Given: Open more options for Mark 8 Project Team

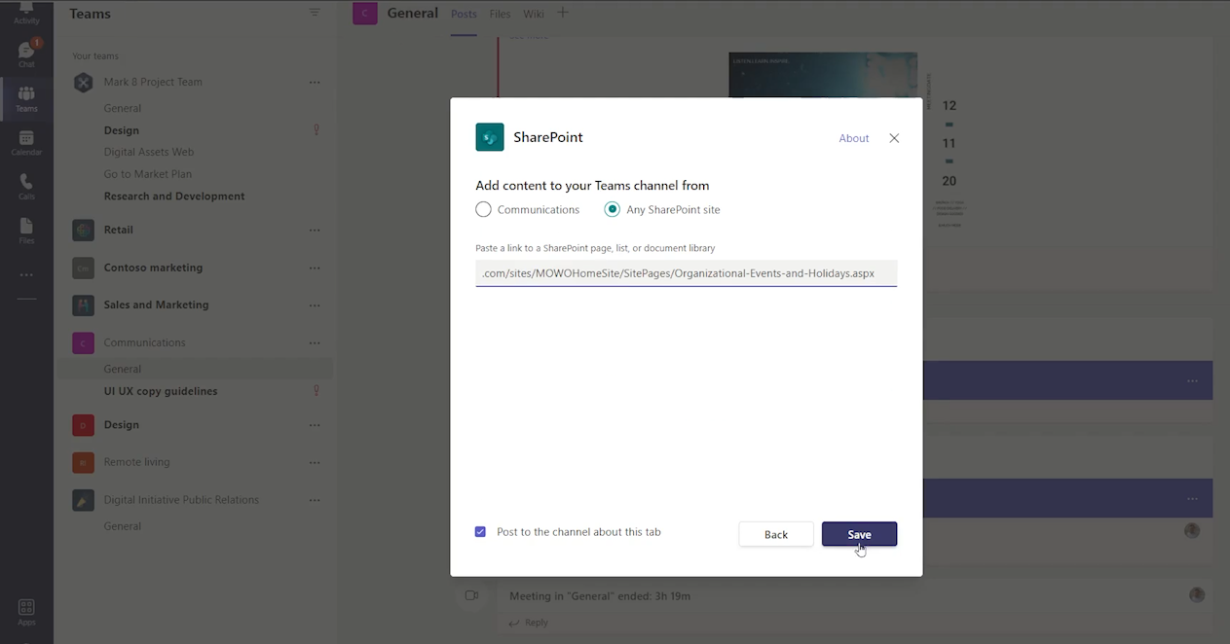Looking at the screenshot, I should [x=315, y=83].
